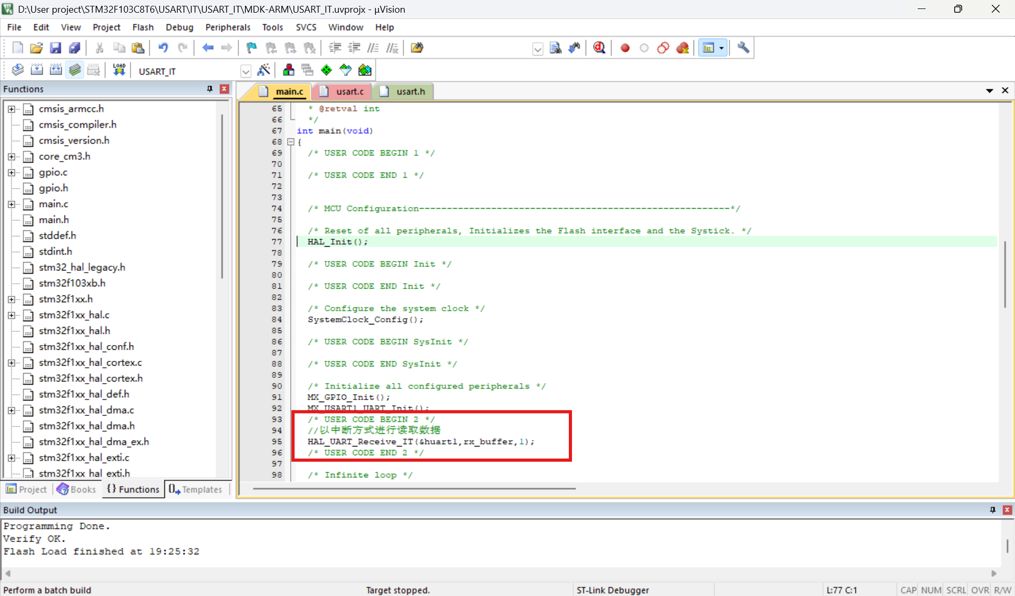Start the debug session with magnifier icon

(599, 48)
